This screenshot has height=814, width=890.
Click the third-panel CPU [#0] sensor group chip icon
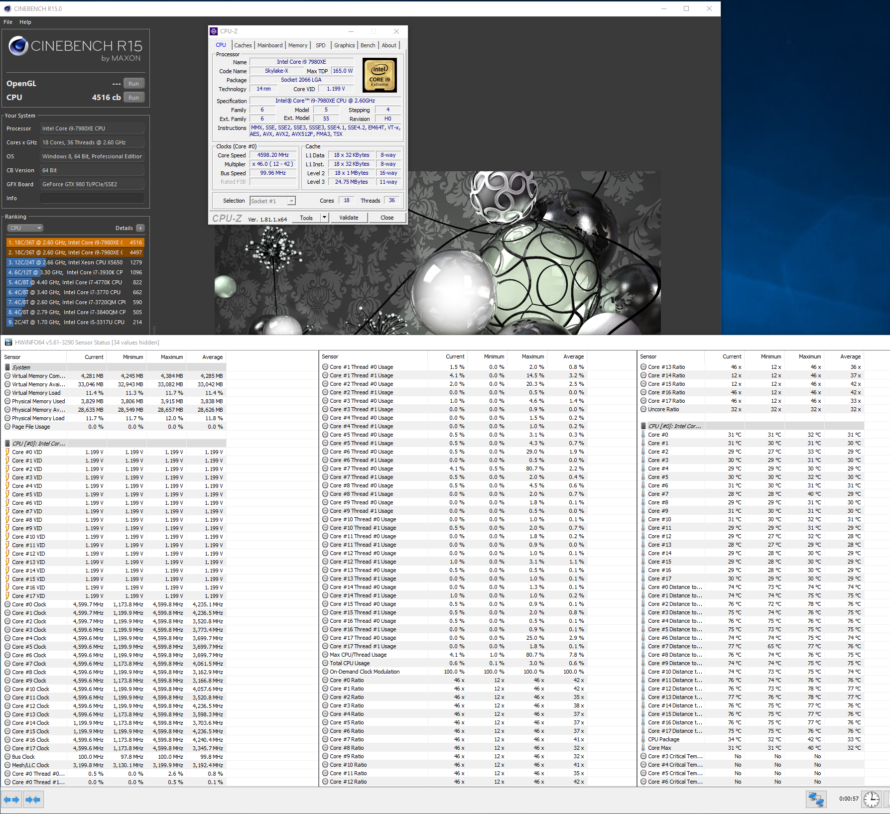coord(643,426)
